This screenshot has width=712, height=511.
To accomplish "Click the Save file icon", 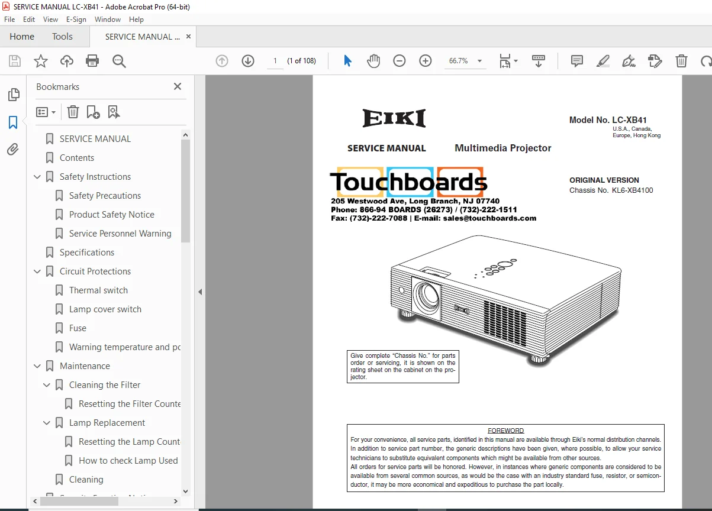I will click(x=15, y=61).
